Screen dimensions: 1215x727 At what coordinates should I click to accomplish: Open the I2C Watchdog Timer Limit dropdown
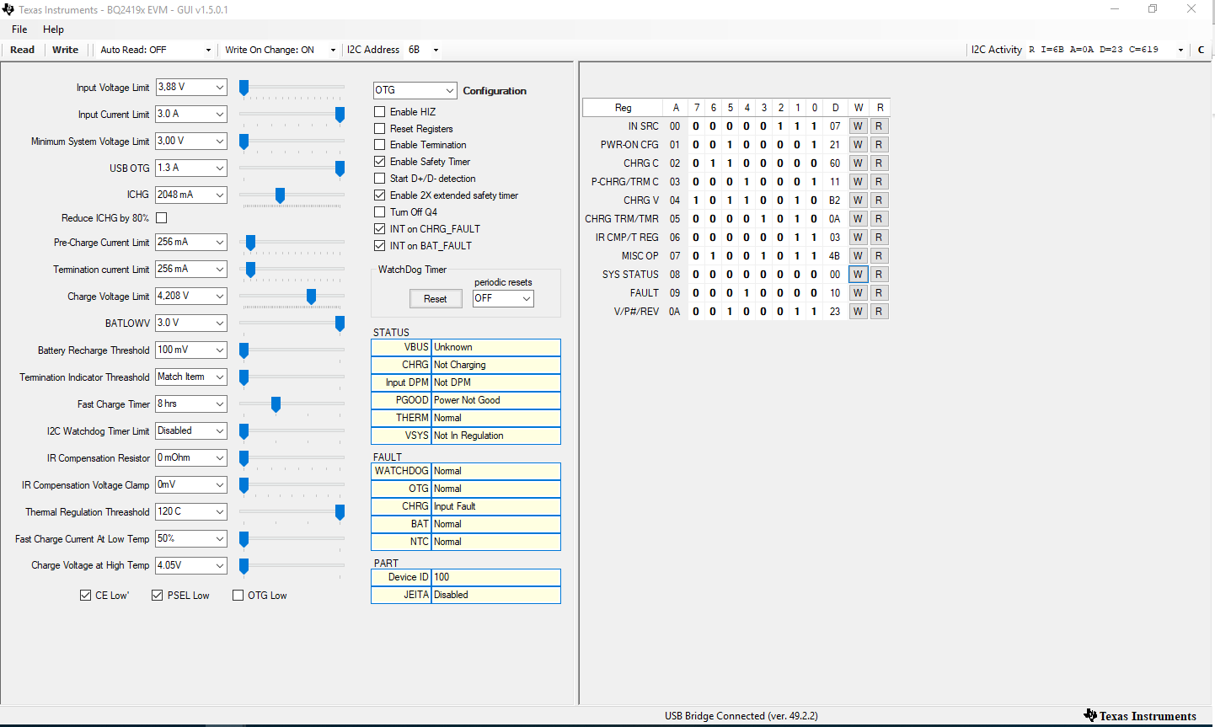tap(191, 430)
